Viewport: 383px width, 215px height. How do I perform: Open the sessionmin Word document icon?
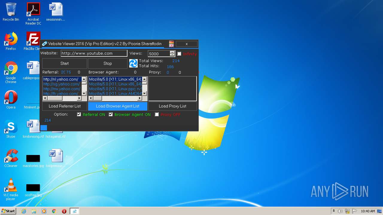coord(56,12)
